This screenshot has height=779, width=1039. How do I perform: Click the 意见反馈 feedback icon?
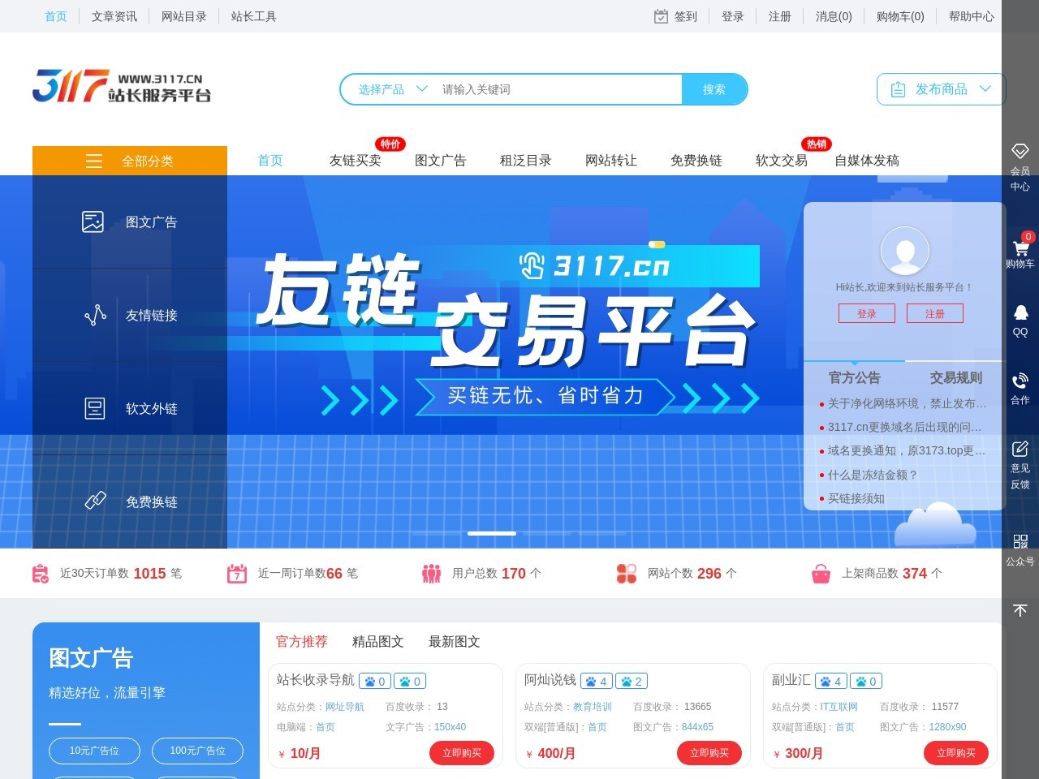(1020, 449)
